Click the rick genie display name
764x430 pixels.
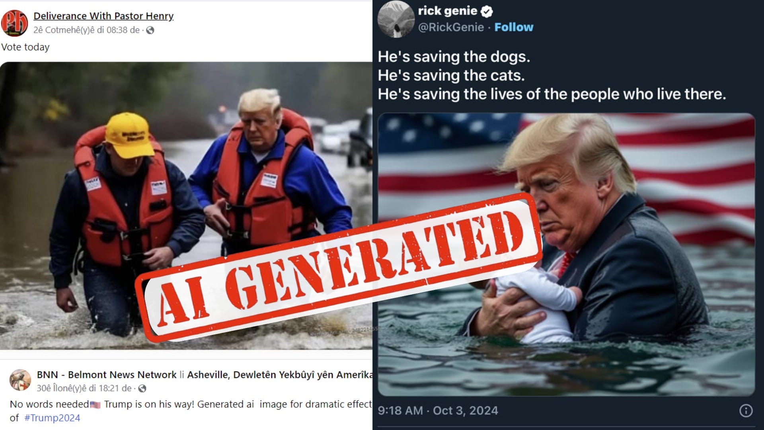pyautogui.click(x=448, y=11)
